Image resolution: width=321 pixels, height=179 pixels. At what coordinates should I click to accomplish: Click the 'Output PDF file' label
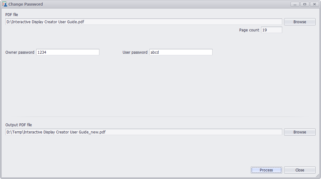pyautogui.click(x=19, y=125)
